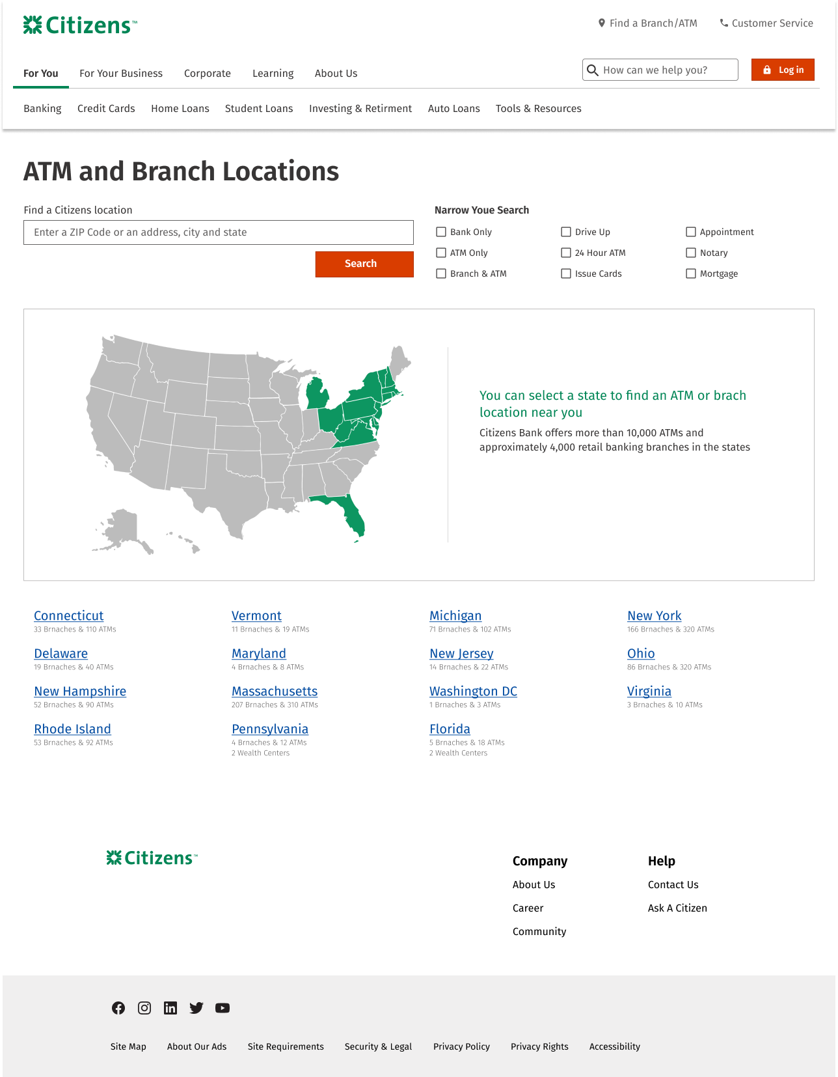Open the Massachusetts locations link
Viewport: 838px width, 1077px height.
[275, 692]
